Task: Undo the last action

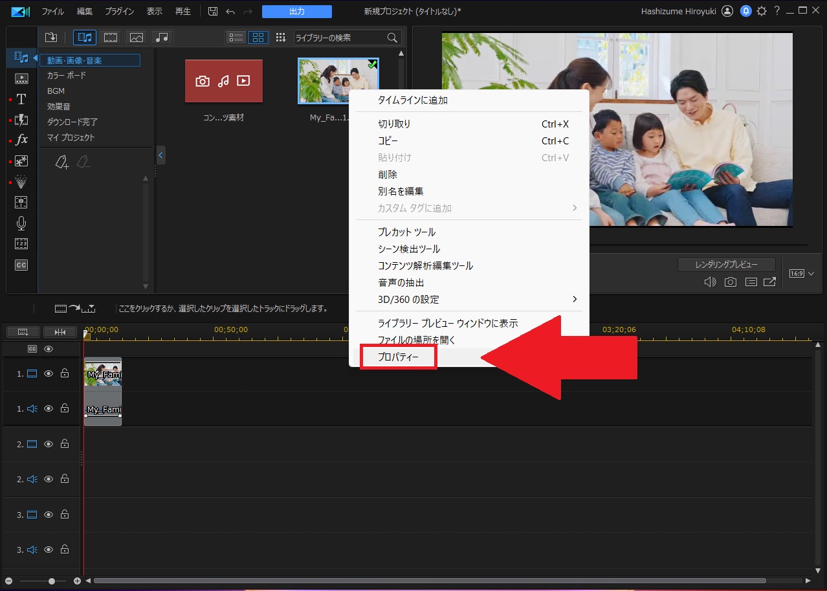Action: (x=231, y=12)
